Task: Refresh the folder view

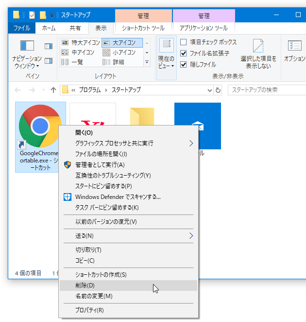Action: coord(218,90)
